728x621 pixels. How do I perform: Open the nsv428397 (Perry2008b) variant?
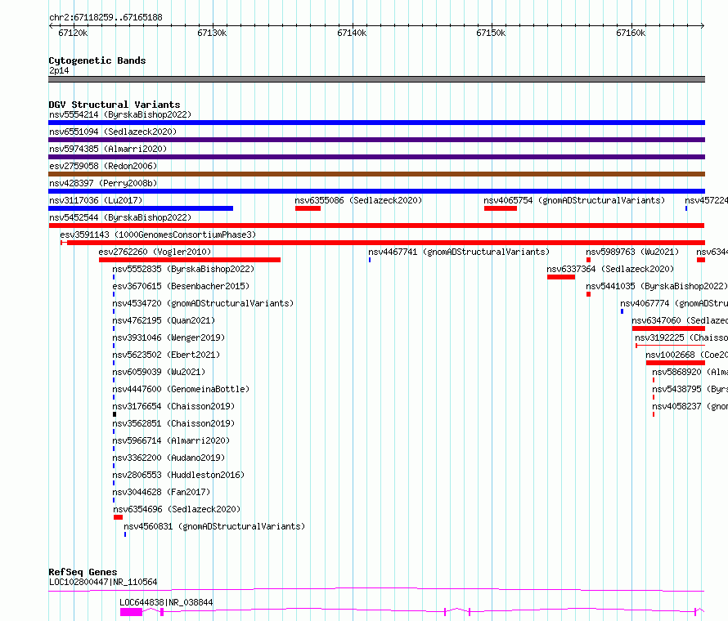point(103,183)
